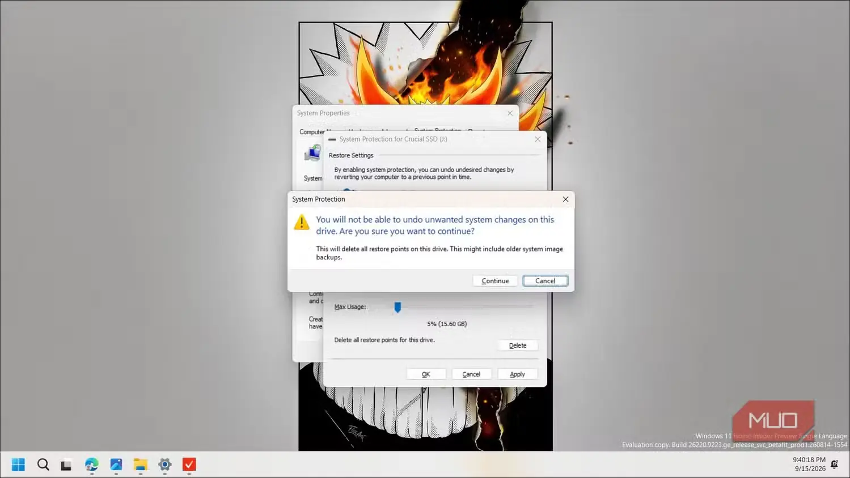
Task: Close the System Properties window
Action: 510,113
